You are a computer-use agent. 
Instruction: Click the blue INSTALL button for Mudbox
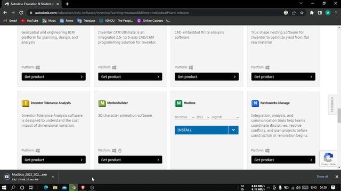click(x=201, y=130)
